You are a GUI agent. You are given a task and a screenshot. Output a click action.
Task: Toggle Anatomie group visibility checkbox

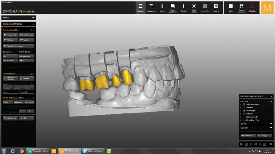coord(244,108)
